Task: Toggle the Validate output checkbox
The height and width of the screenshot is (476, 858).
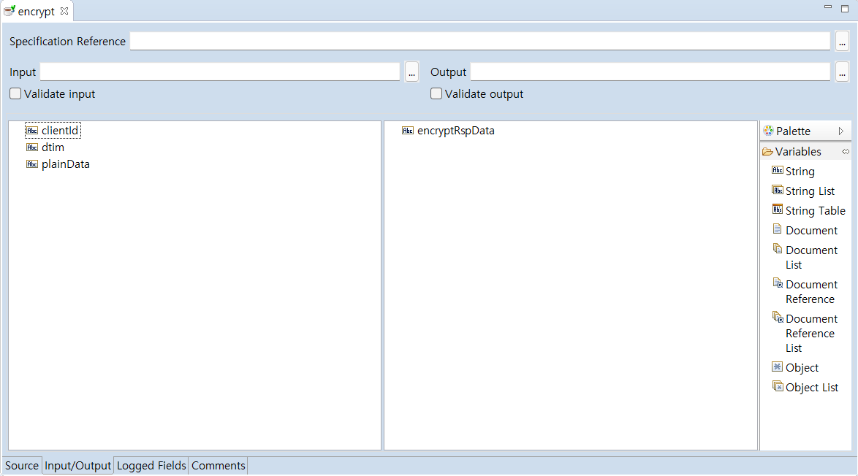Action: (436, 94)
